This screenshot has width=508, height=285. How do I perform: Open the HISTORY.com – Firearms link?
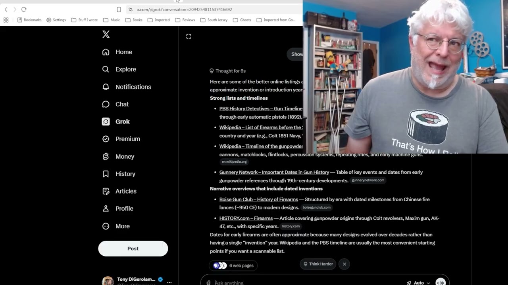click(x=246, y=218)
